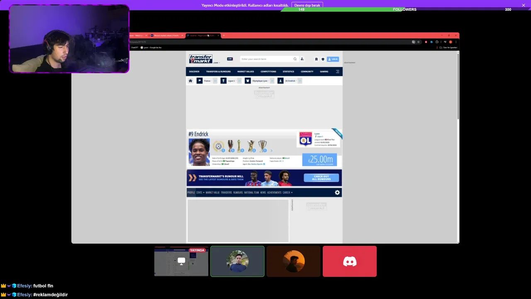Click Endrick's player photo
This screenshot has height=299, width=531.
coord(199,152)
